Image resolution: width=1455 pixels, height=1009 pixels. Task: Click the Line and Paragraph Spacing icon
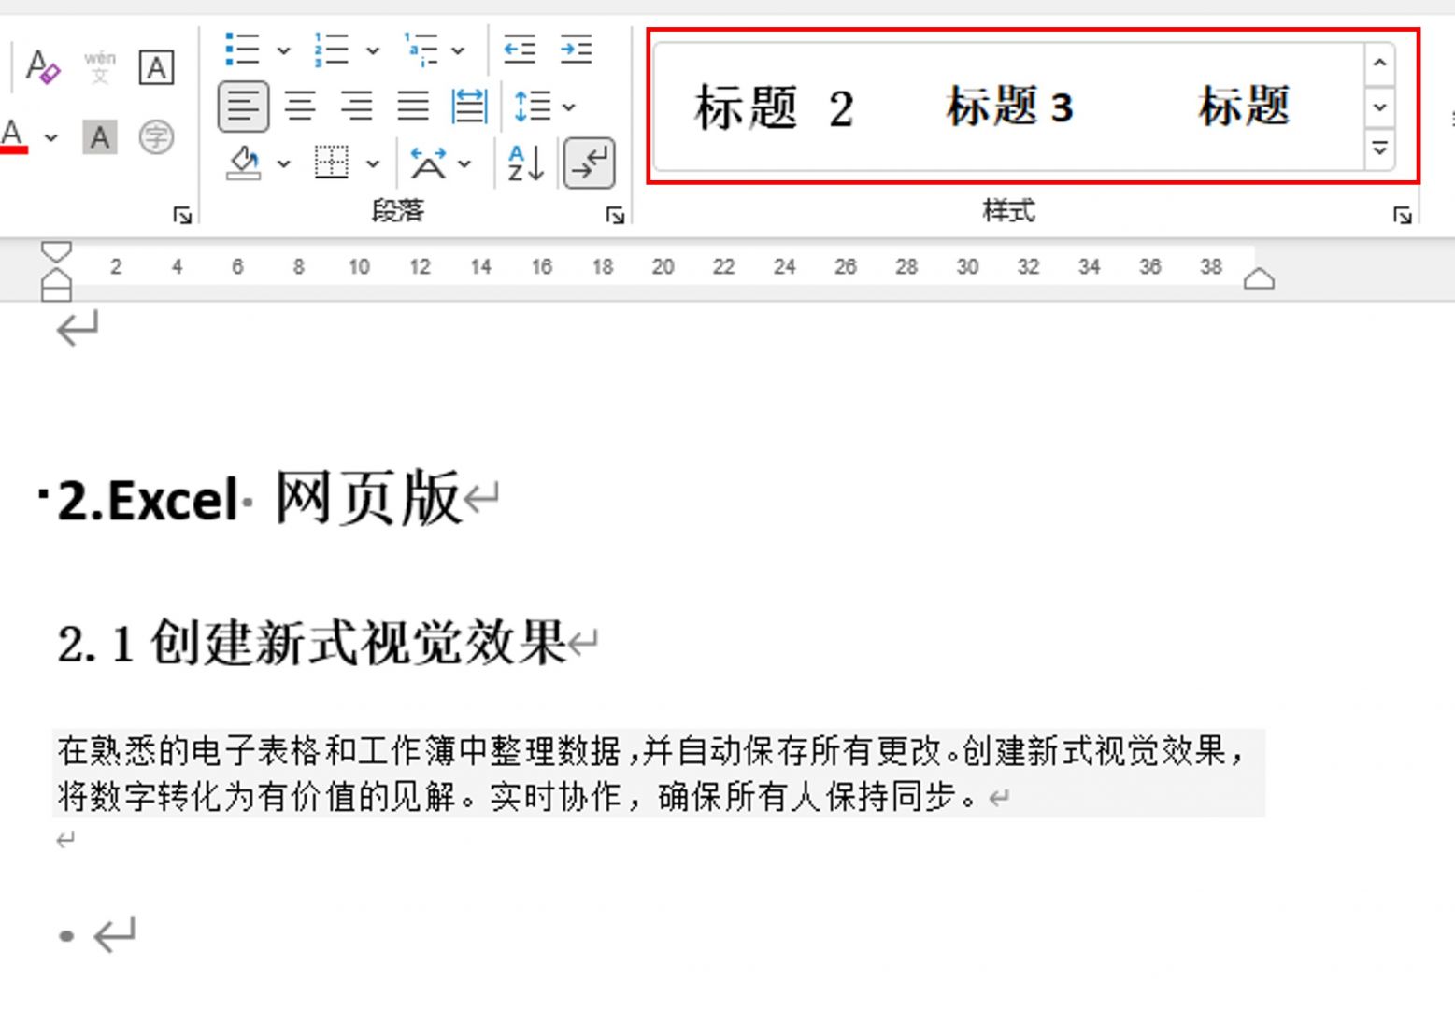(533, 107)
